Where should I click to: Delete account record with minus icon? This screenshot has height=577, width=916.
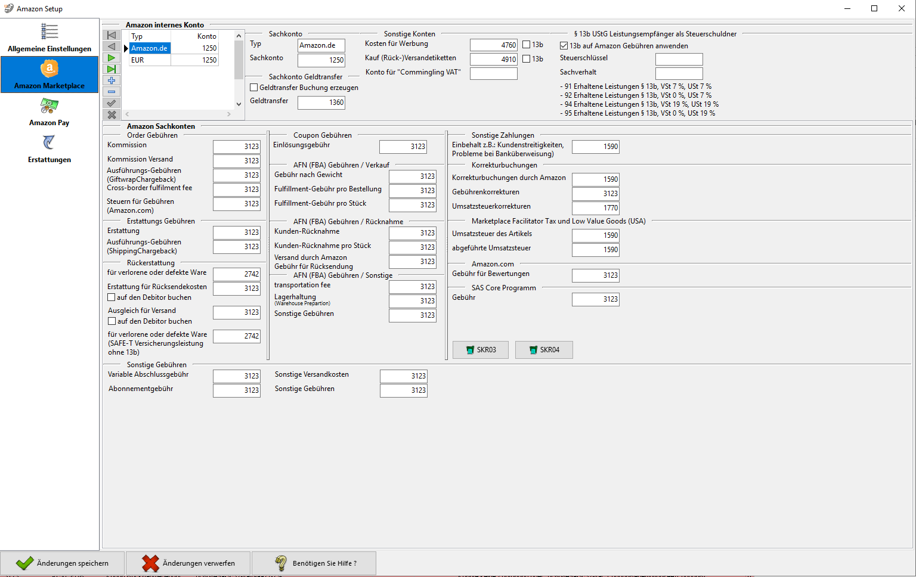point(112,92)
